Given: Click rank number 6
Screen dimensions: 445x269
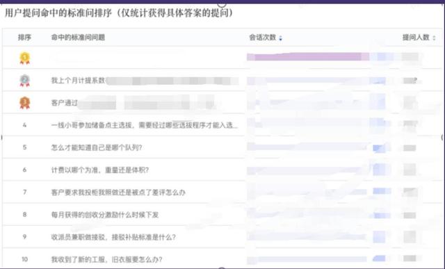Looking at the screenshot, I should (x=25, y=170).
